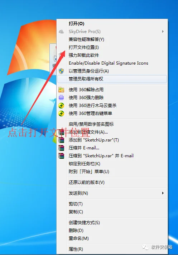This screenshot has height=255, width=178.
Task: Click the 360 unlock folder icon
Action: (x=61, y=89)
